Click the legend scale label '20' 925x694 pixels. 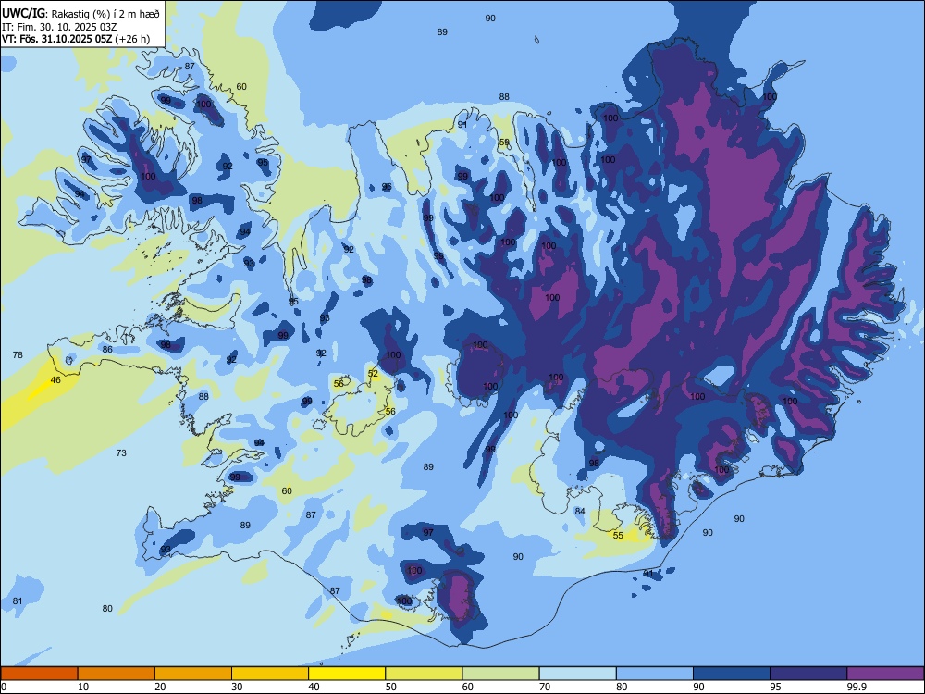160,687
